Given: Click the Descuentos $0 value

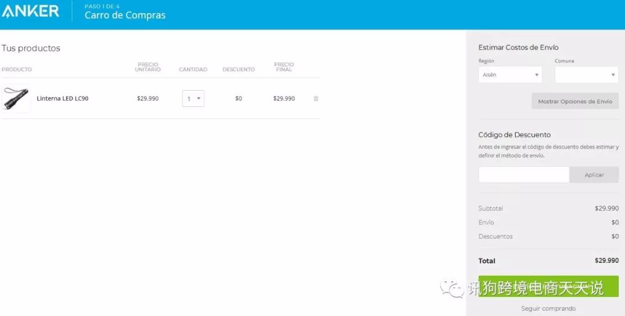Looking at the screenshot, I should tap(615, 236).
